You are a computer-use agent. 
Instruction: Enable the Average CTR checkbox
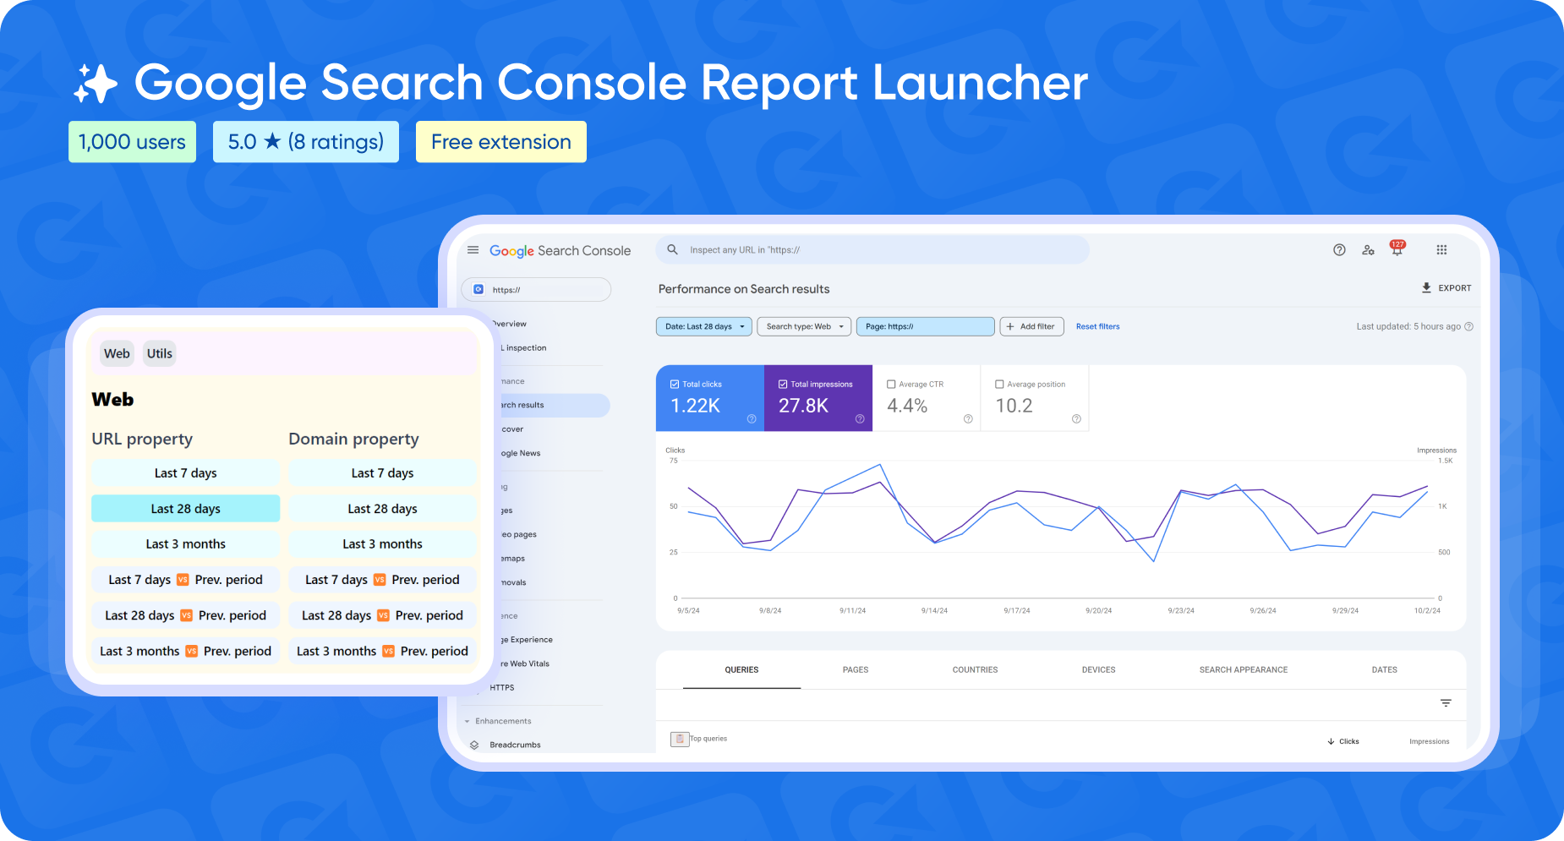pos(890,383)
